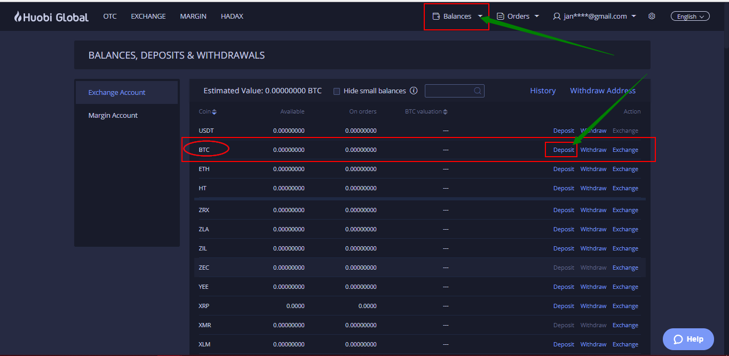Open the HADAX menu item
Screen dimensions: 729x356
click(232, 17)
